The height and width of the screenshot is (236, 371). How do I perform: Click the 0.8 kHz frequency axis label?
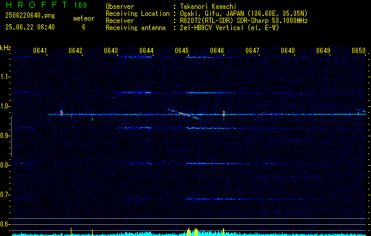4,165
